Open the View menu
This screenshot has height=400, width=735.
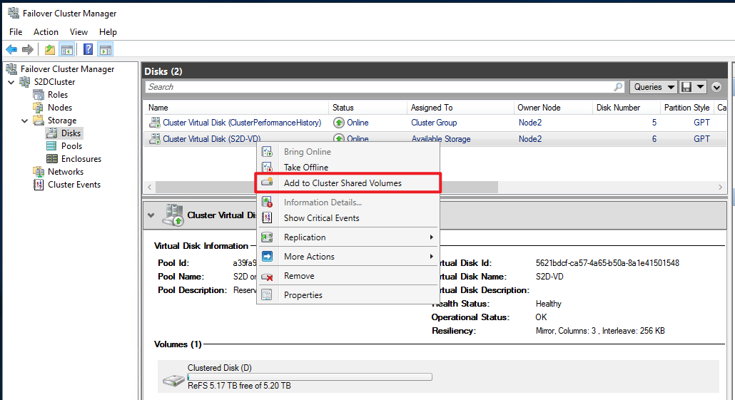pos(78,32)
